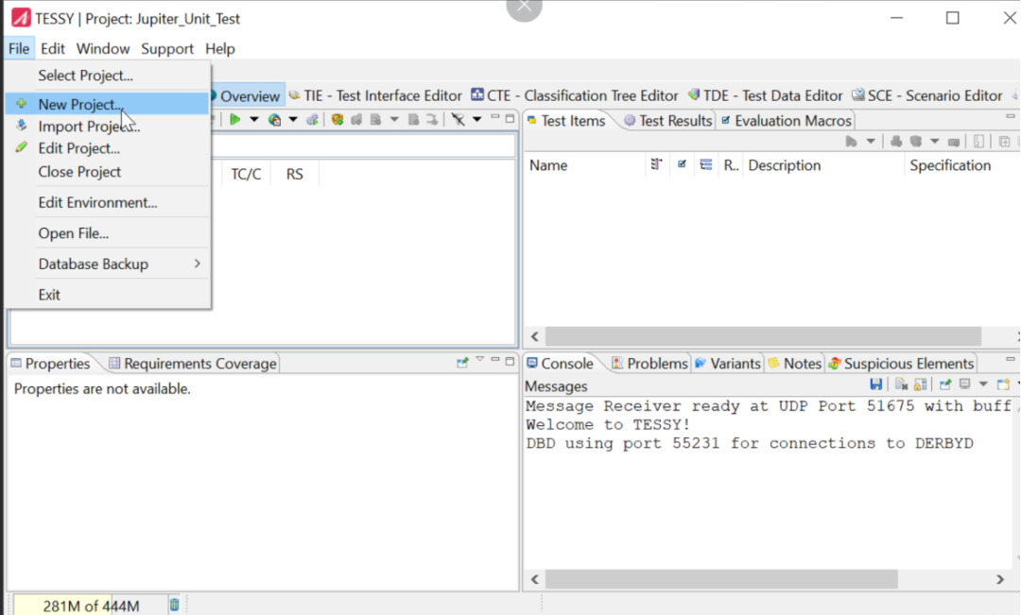Click the 281M of 444M heap status
This screenshot has width=1021, height=615.
coord(91,606)
